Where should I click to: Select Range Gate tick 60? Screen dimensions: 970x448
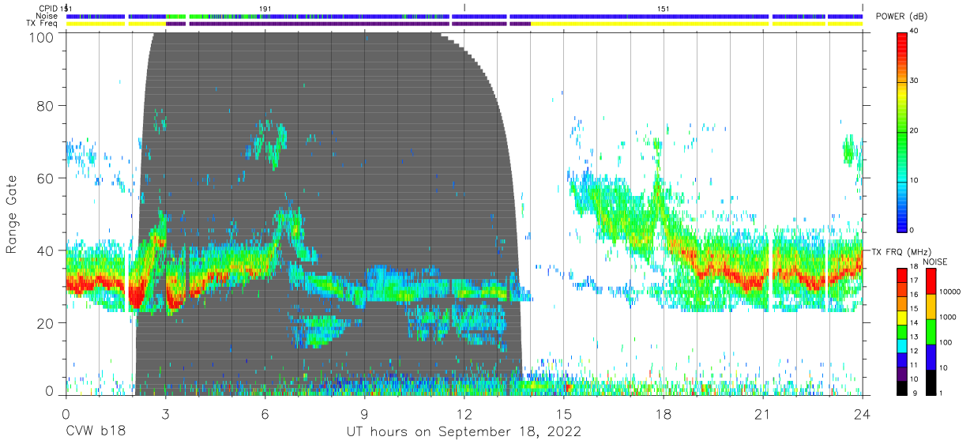click(x=46, y=178)
